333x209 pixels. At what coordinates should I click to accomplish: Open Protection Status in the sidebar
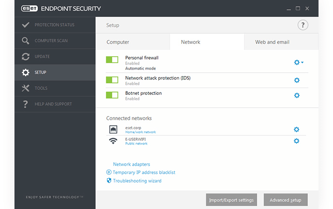click(55, 25)
